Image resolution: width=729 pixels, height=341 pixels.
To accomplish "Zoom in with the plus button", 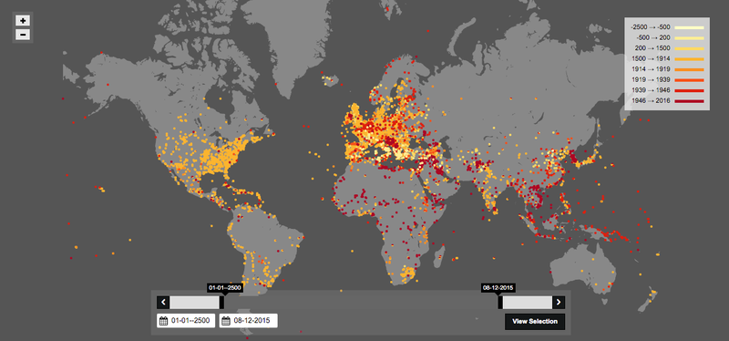I will click(23, 20).
